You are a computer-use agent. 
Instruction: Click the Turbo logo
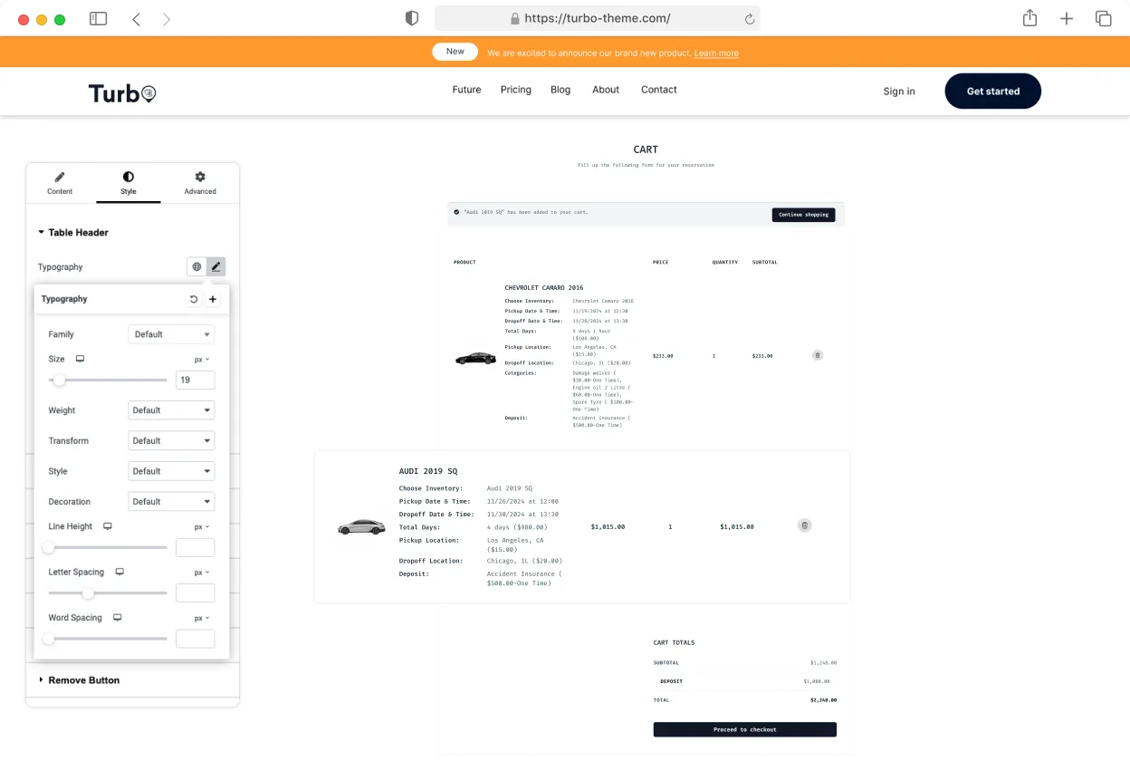122,92
